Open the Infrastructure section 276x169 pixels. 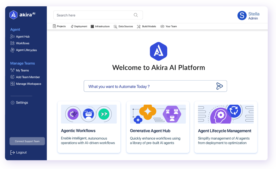[100, 26]
